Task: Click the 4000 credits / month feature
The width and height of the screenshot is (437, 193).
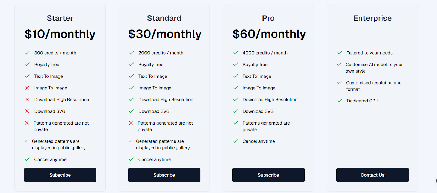Action: coord(265,53)
